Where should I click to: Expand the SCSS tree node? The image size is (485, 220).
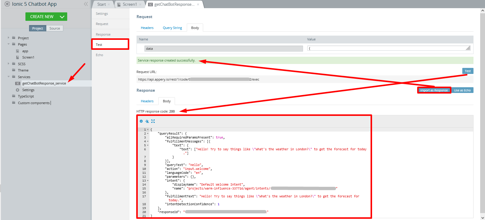(8, 64)
